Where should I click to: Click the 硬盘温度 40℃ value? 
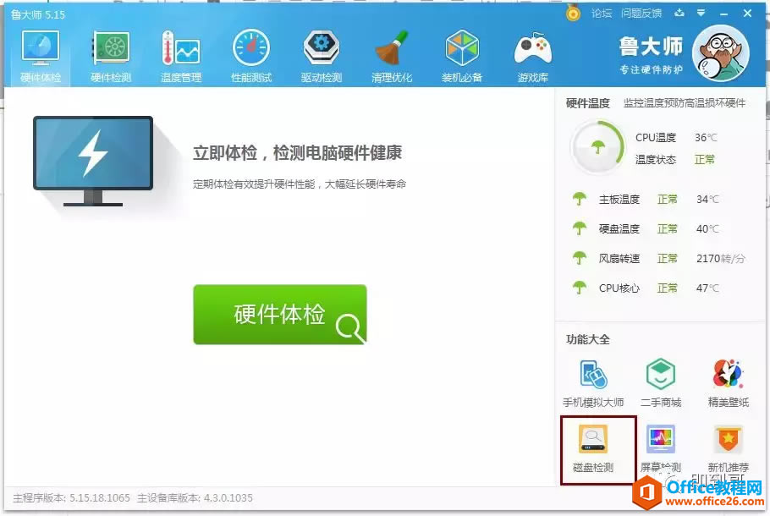(707, 228)
